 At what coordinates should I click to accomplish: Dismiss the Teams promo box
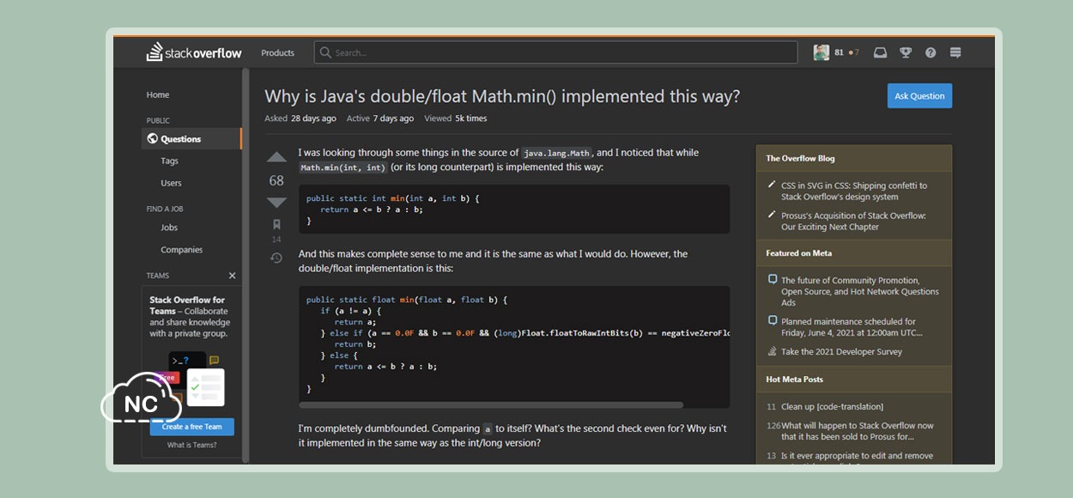tap(232, 276)
